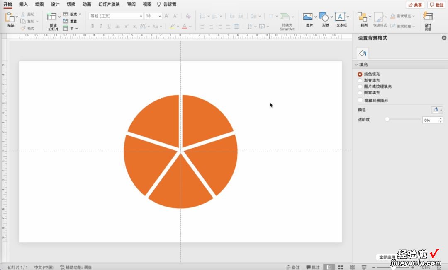Click the transparency 0% input field
Viewport: 448px width, 270px height.
[x=430, y=120]
